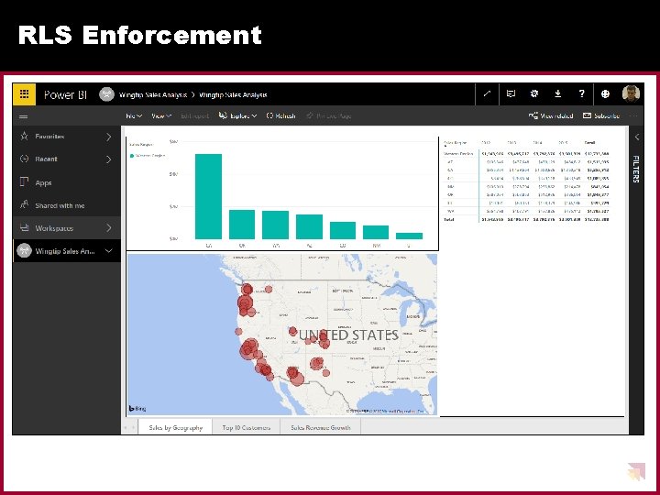Switch to Sales Revenue Growth tab
The height and width of the screenshot is (495, 660).
click(x=320, y=427)
